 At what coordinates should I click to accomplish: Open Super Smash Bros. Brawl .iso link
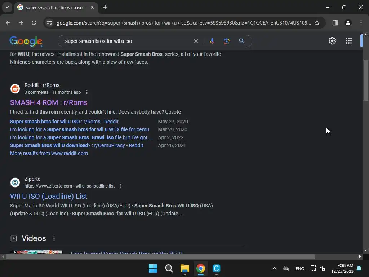pyautogui.click(x=81, y=137)
